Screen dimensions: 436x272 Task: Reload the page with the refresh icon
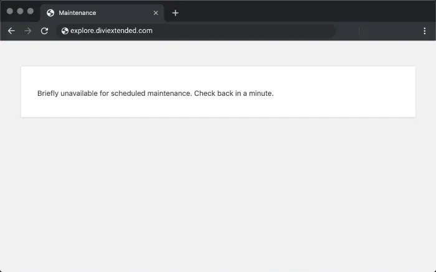click(44, 31)
